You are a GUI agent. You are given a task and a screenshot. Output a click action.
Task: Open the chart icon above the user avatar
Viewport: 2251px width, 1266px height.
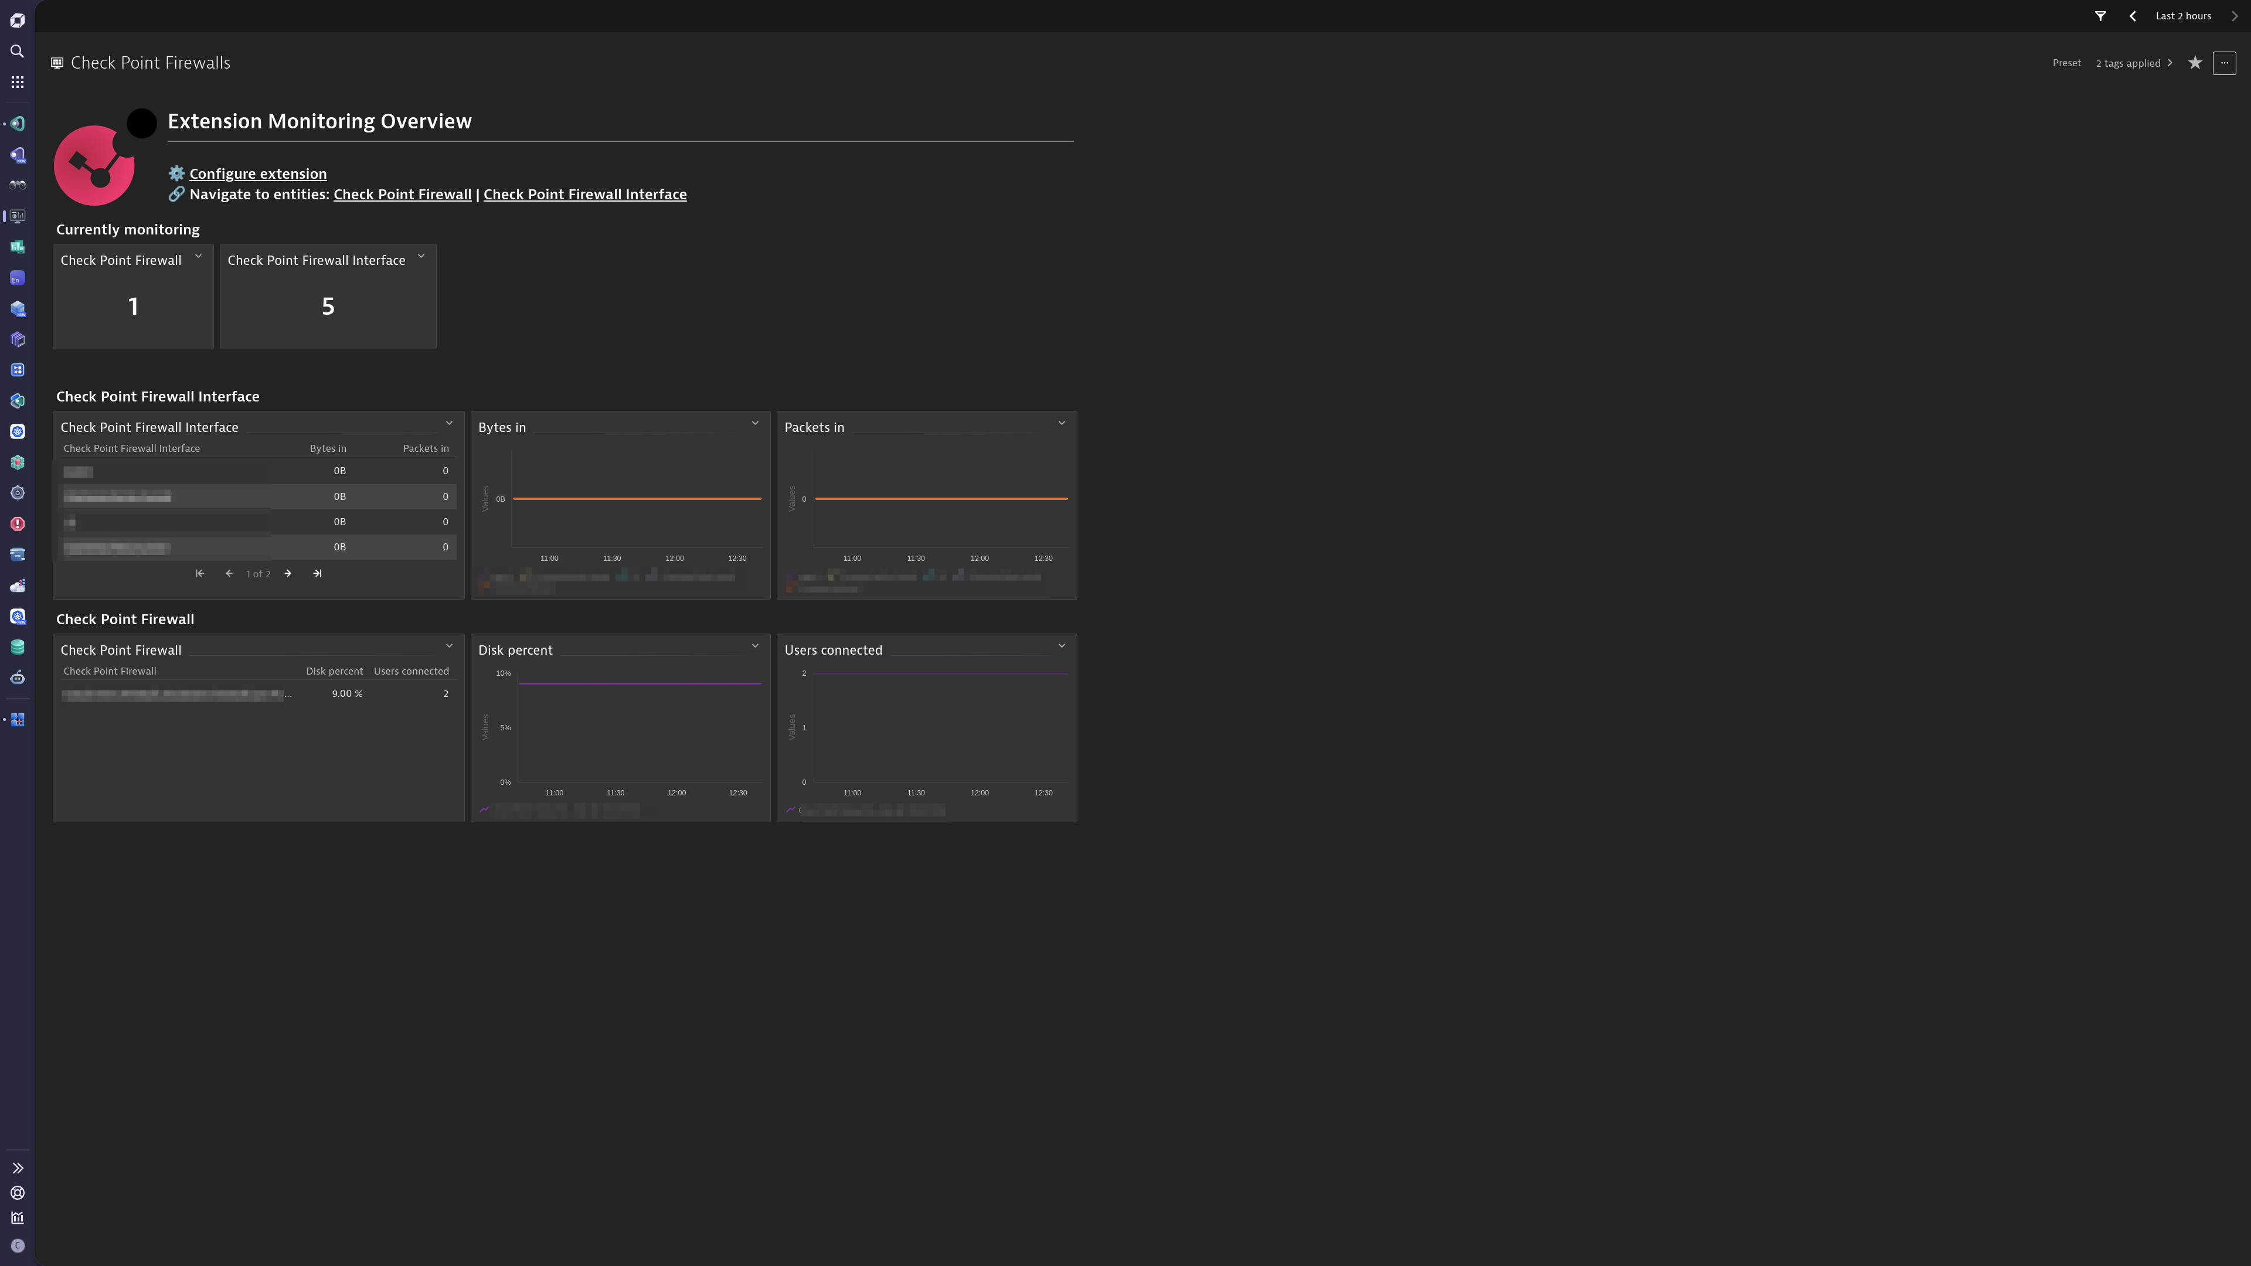18,1218
